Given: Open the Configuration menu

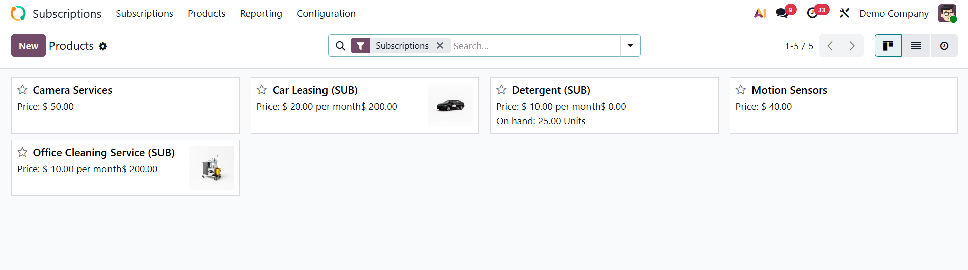Looking at the screenshot, I should [x=326, y=13].
